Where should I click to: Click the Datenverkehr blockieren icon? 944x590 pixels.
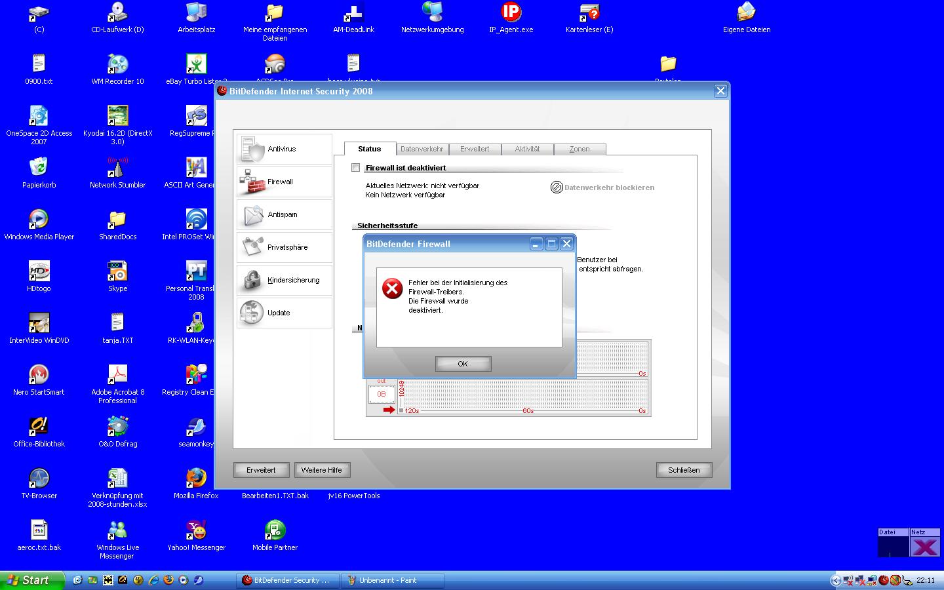click(x=557, y=187)
